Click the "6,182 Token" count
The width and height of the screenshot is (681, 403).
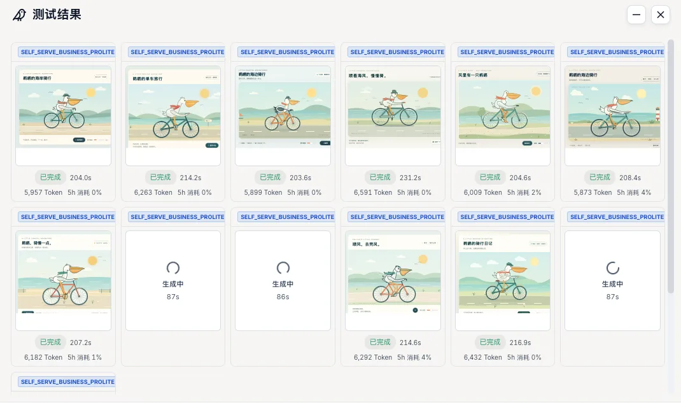(x=43, y=357)
